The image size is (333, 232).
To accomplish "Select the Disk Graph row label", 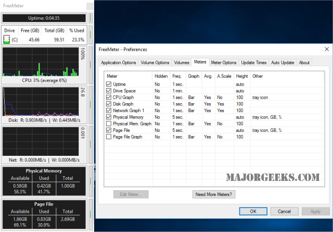I will point(123,104).
